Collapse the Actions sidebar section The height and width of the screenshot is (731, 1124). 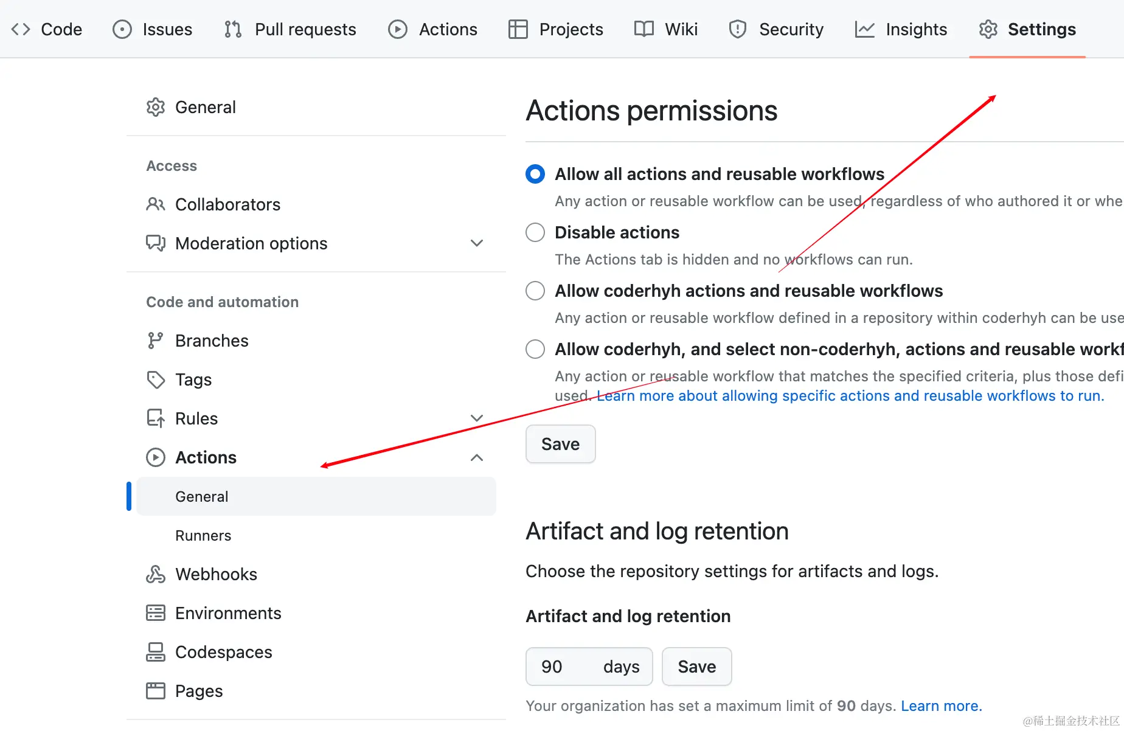[x=477, y=457]
